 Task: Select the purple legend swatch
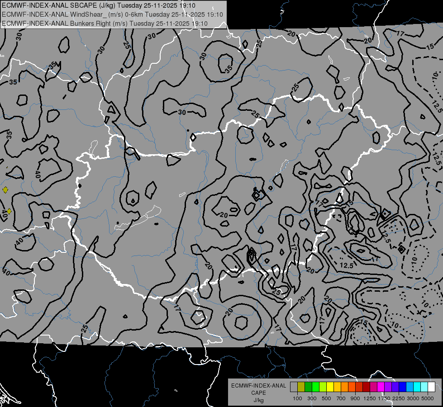(x=388, y=387)
